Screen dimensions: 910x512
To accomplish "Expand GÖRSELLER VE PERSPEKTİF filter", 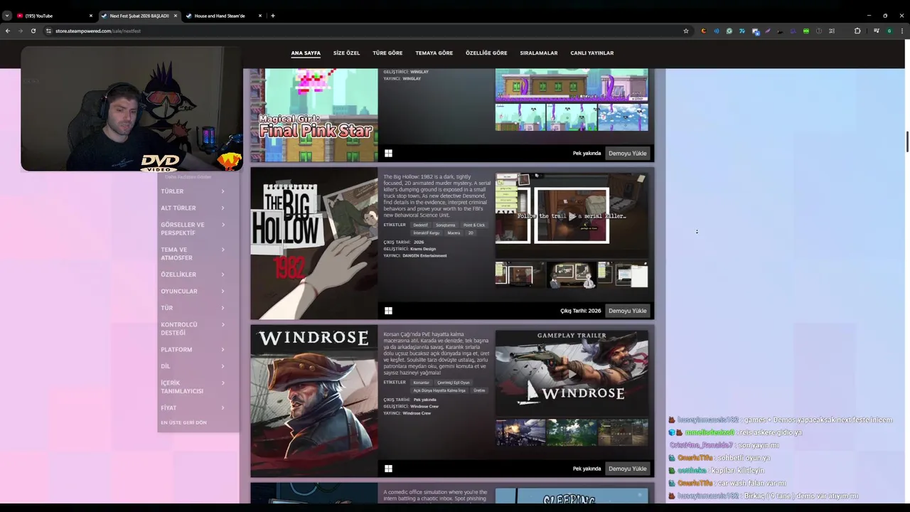I will [x=193, y=229].
